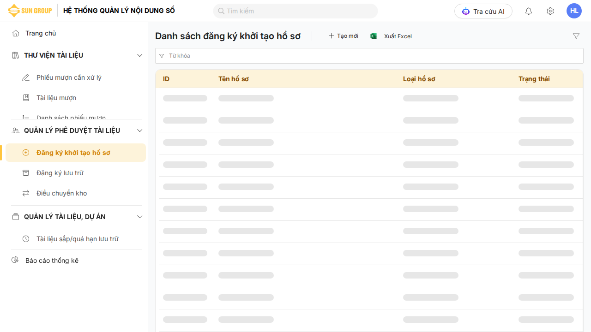Click the notification bell icon
Viewport: 591px width, 332px height.
[529, 11]
